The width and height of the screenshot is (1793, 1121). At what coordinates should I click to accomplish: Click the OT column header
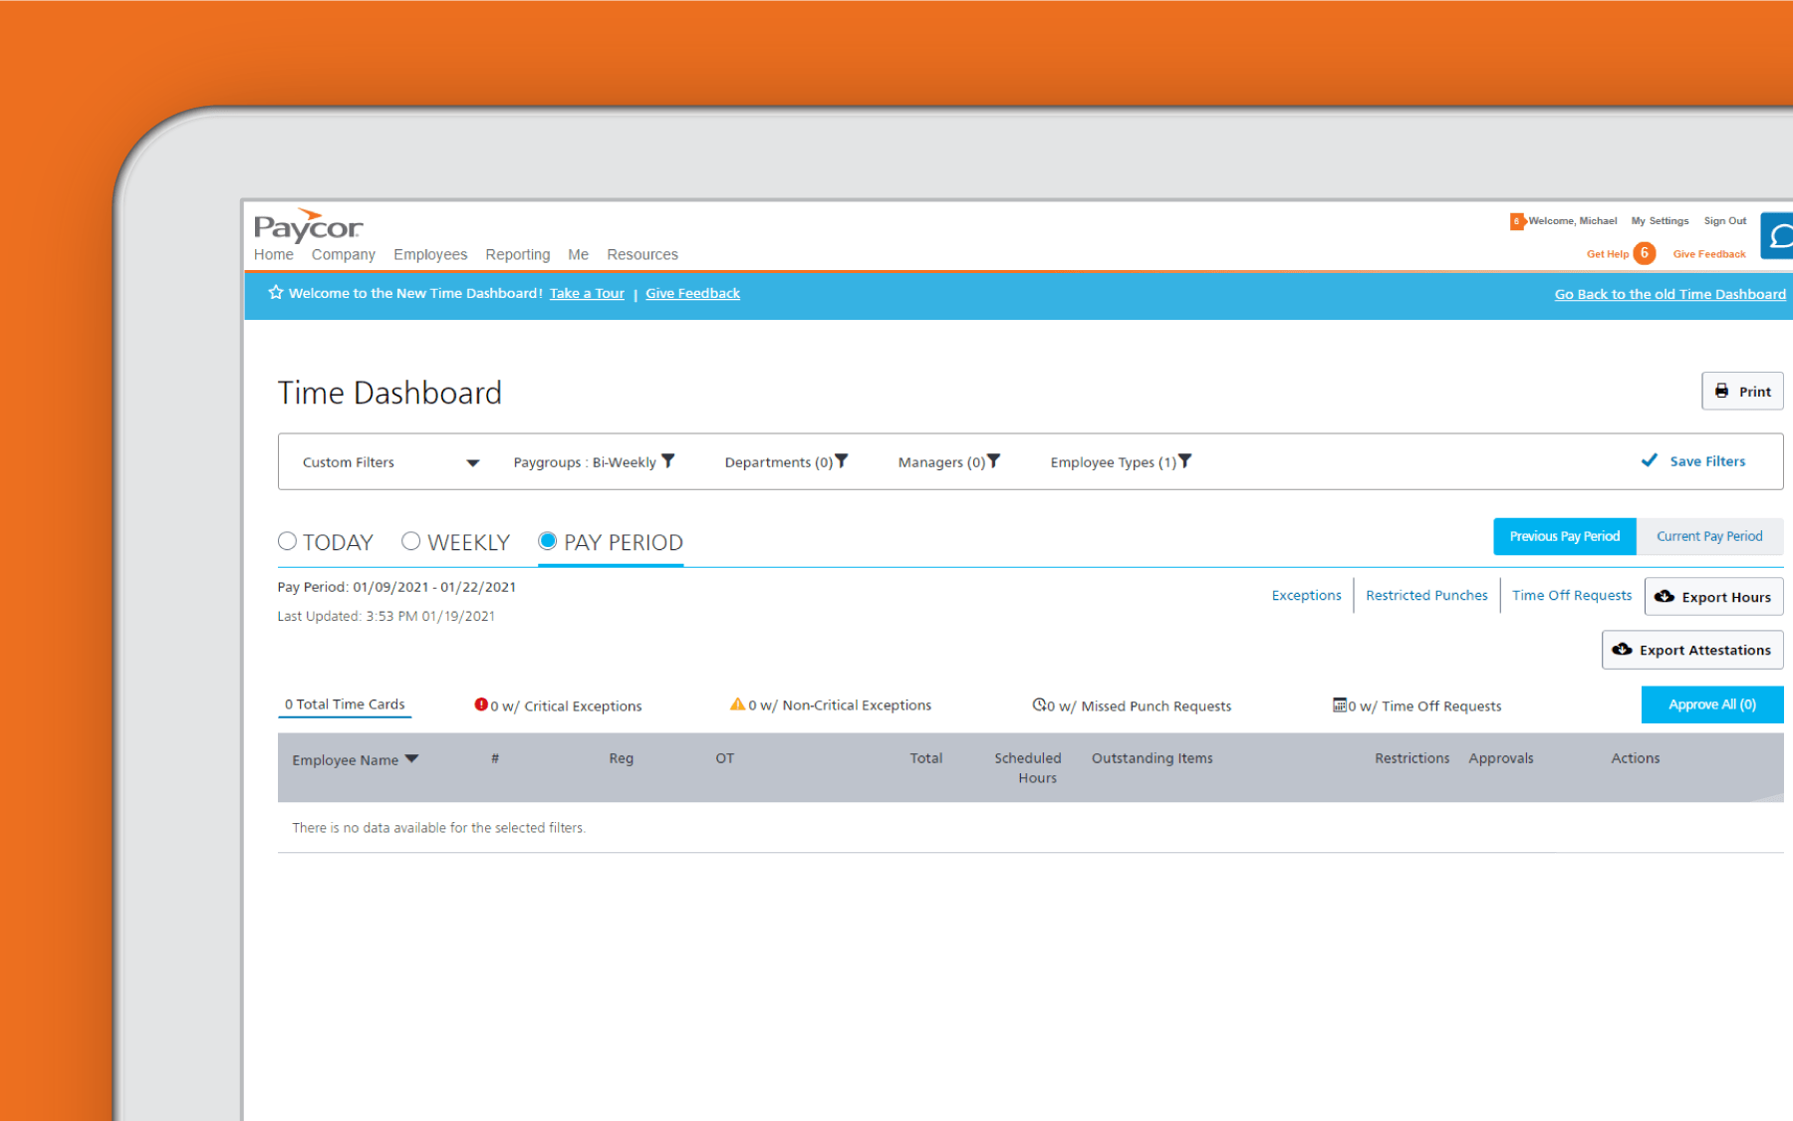(x=724, y=758)
